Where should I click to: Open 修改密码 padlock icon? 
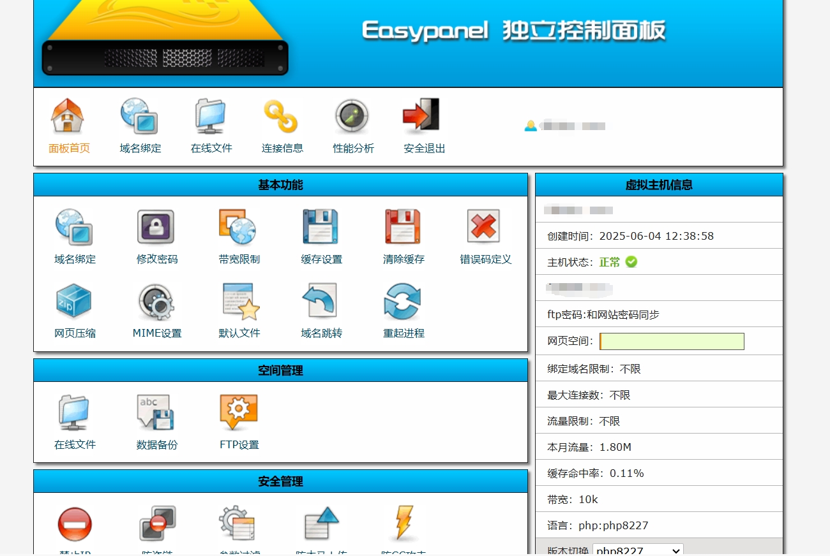(x=156, y=227)
